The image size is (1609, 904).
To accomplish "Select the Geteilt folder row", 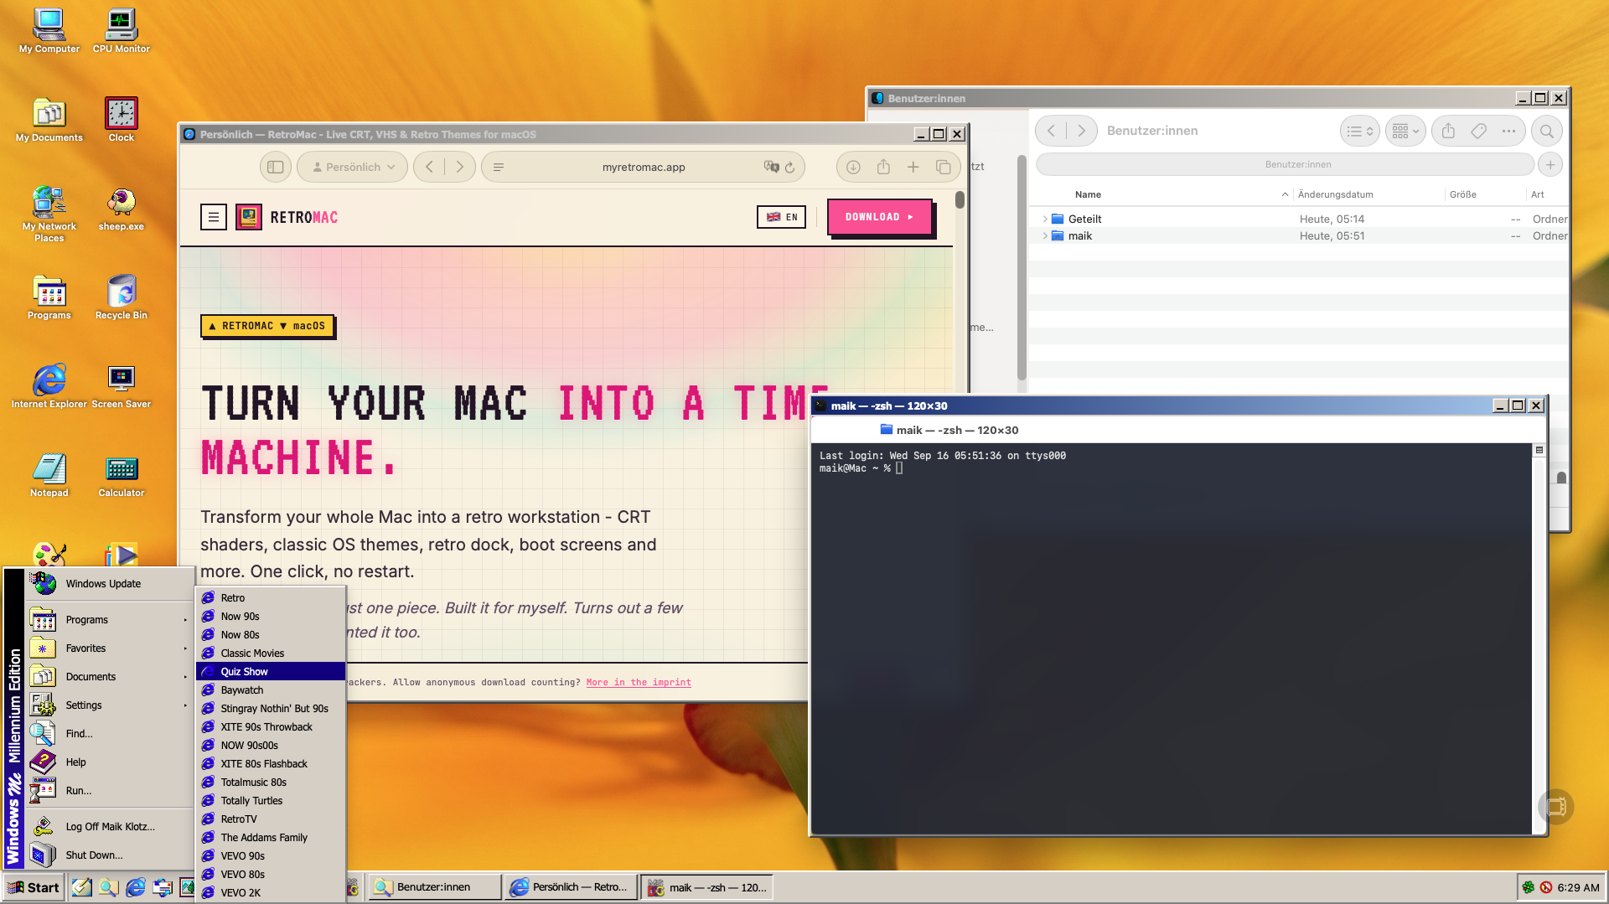I will tap(1298, 220).
